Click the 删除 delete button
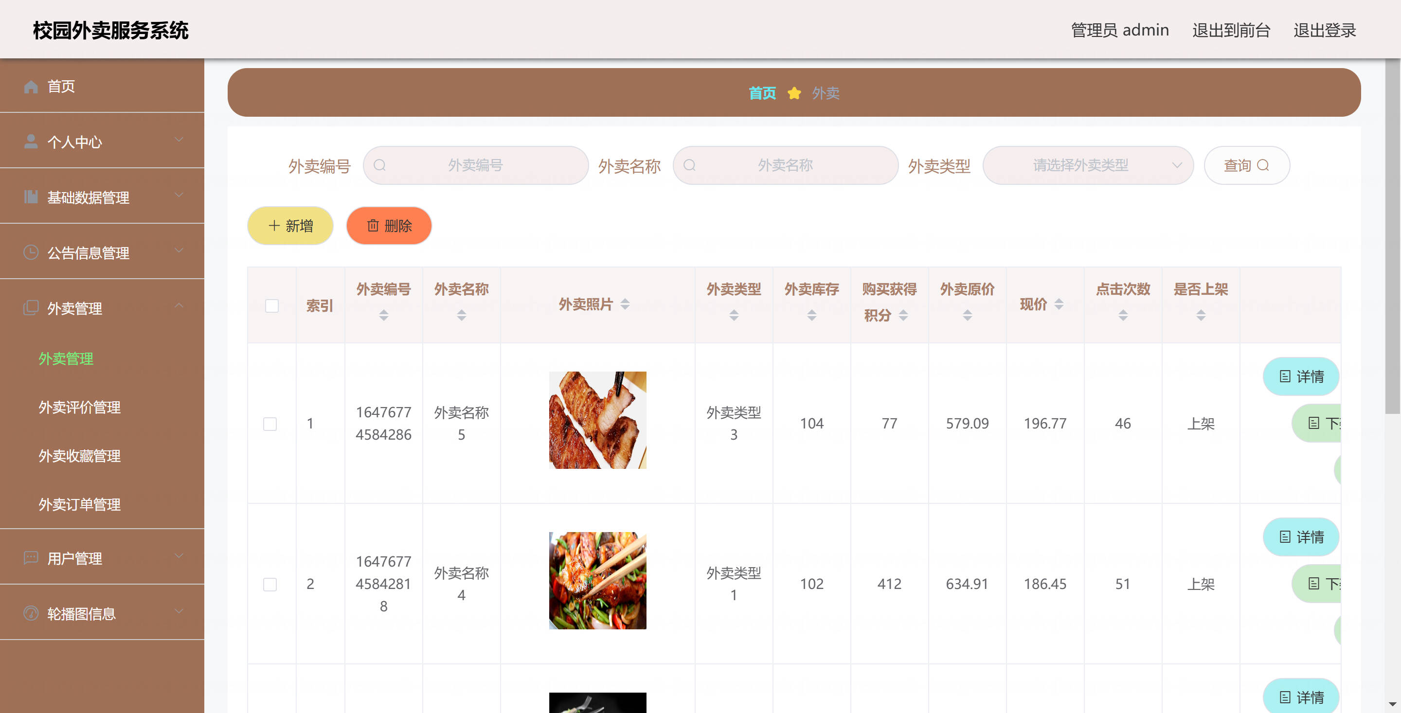1401x713 pixels. 389,226
